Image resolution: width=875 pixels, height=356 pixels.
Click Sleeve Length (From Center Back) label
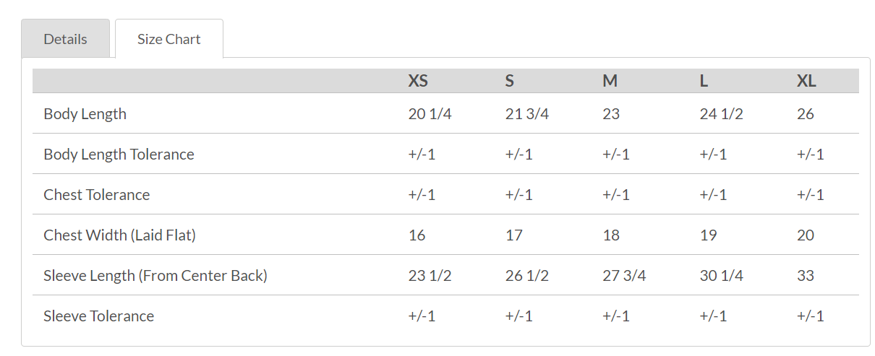155,275
